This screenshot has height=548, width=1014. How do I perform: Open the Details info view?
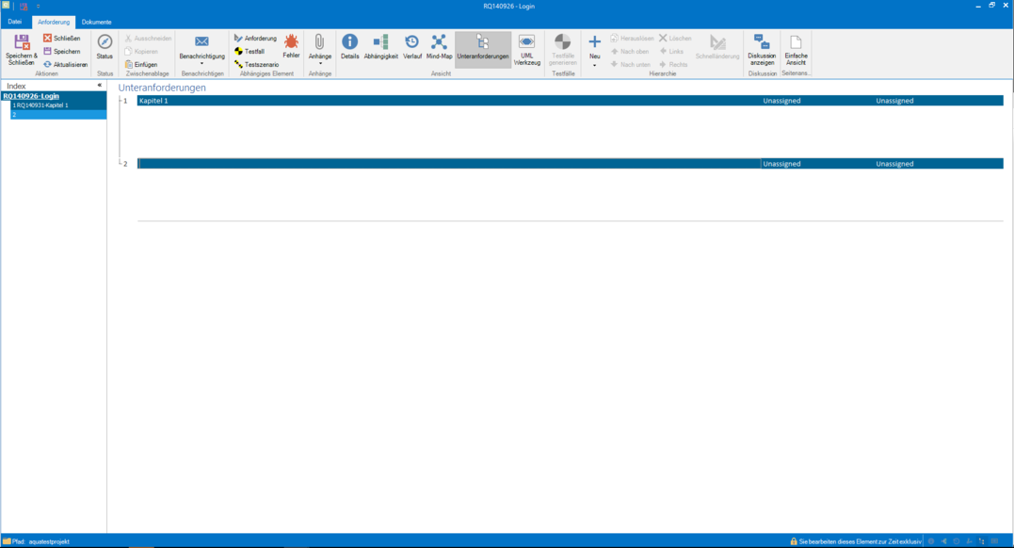point(349,43)
